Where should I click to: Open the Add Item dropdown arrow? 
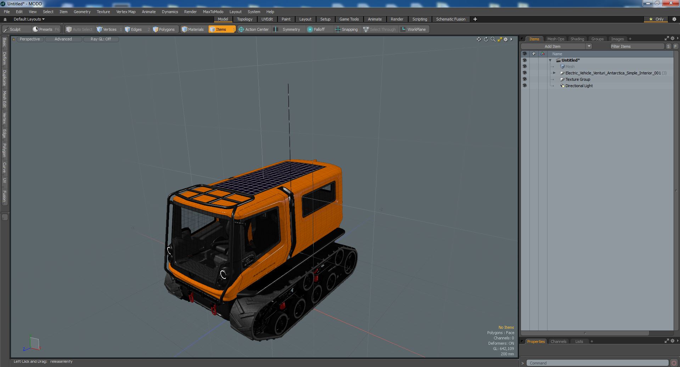(x=589, y=46)
